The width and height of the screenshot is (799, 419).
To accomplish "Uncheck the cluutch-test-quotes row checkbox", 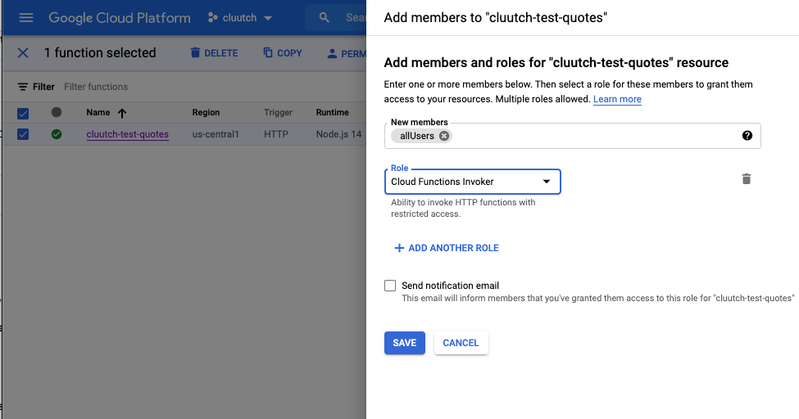I will pos(23,134).
